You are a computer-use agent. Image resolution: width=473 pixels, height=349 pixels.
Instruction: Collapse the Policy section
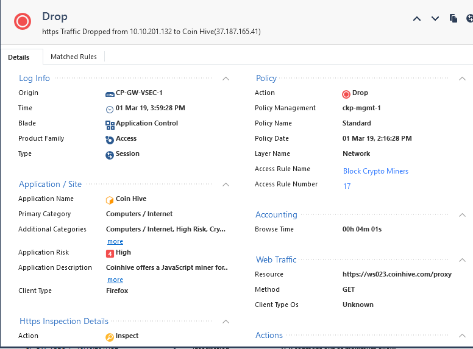(462, 79)
